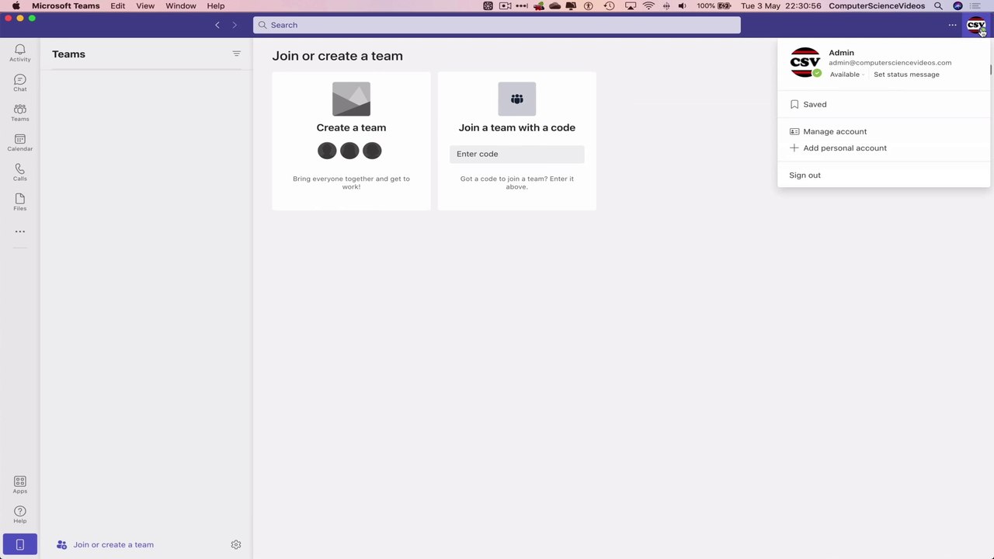
Task: Click the large profile picture in the account panel
Action: (x=805, y=62)
